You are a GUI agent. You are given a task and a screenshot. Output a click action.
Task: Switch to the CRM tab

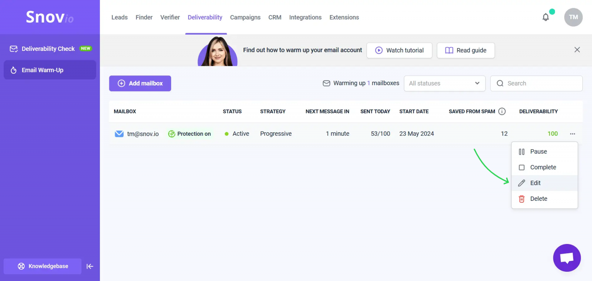tap(275, 17)
